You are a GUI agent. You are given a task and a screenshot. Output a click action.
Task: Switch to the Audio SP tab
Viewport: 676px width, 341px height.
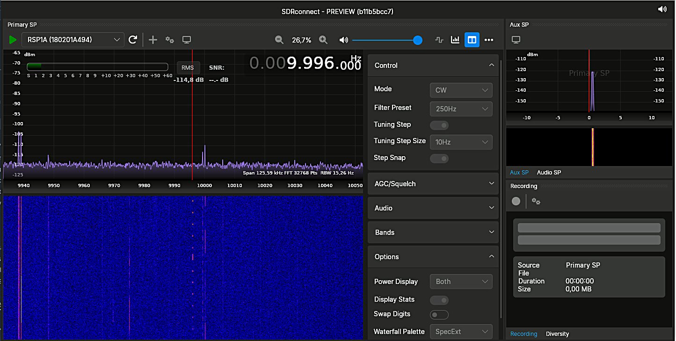pyautogui.click(x=549, y=173)
